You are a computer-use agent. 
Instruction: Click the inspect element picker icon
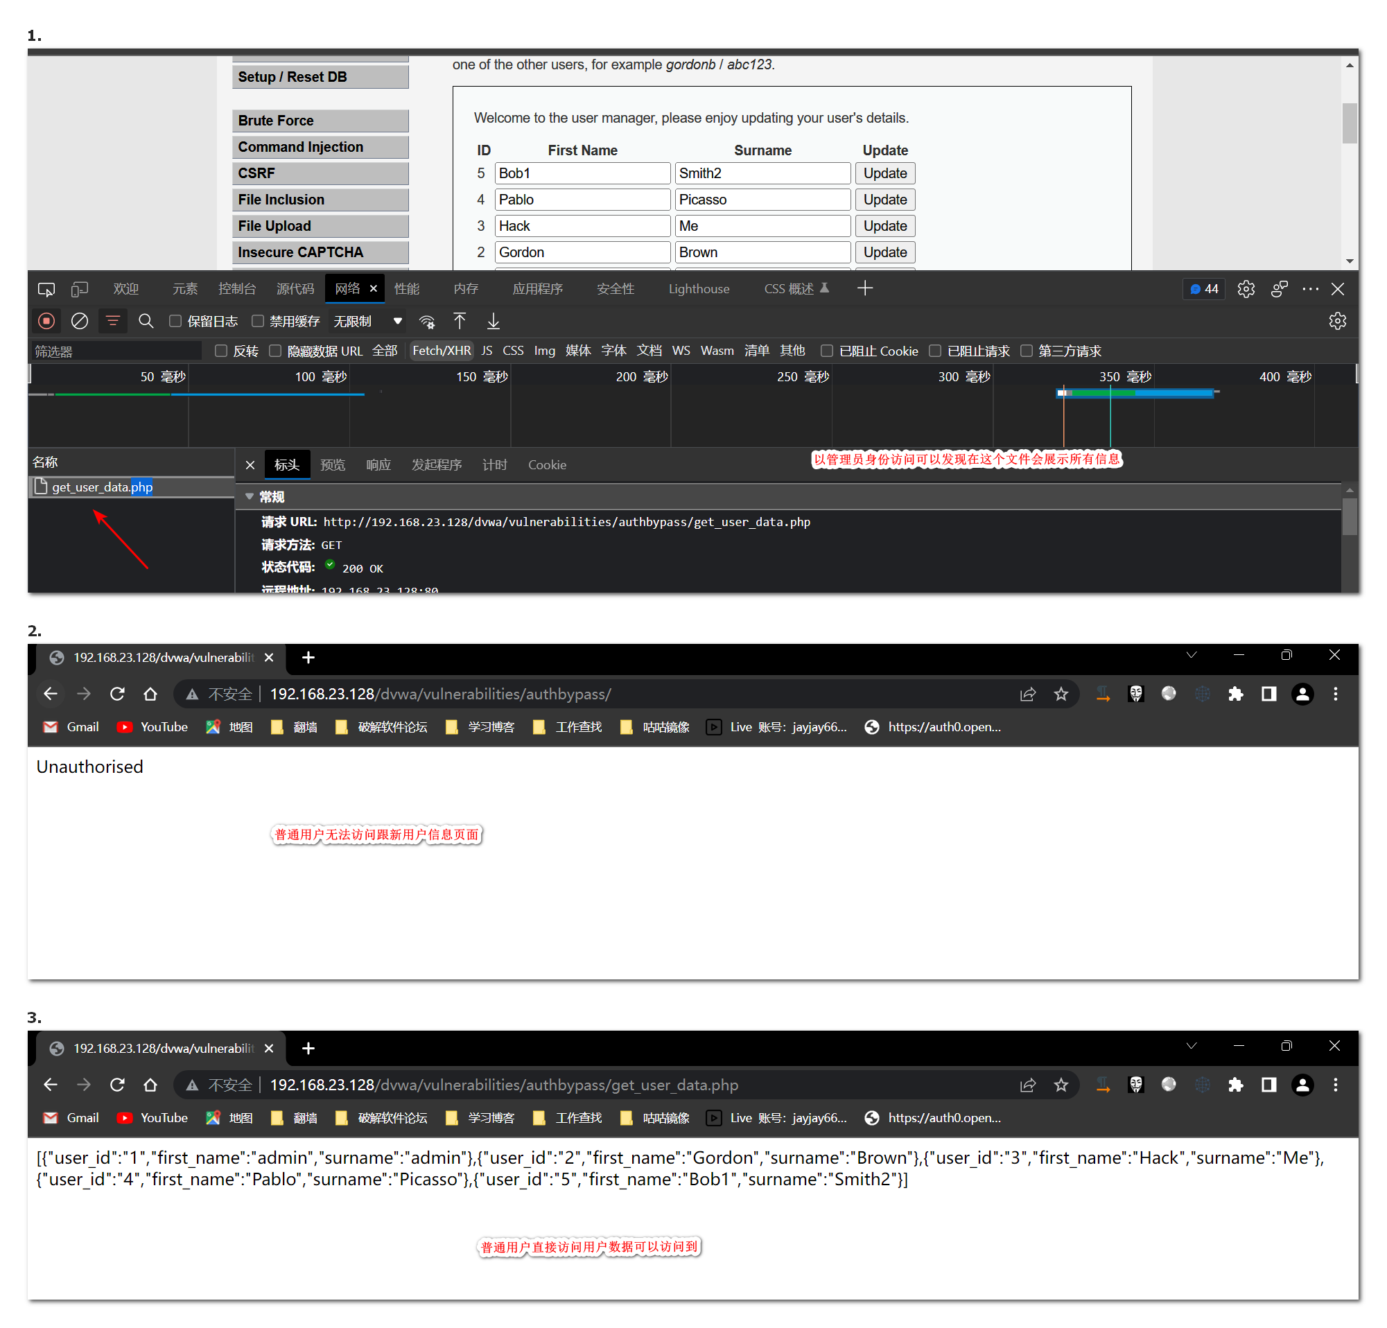tap(46, 289)
